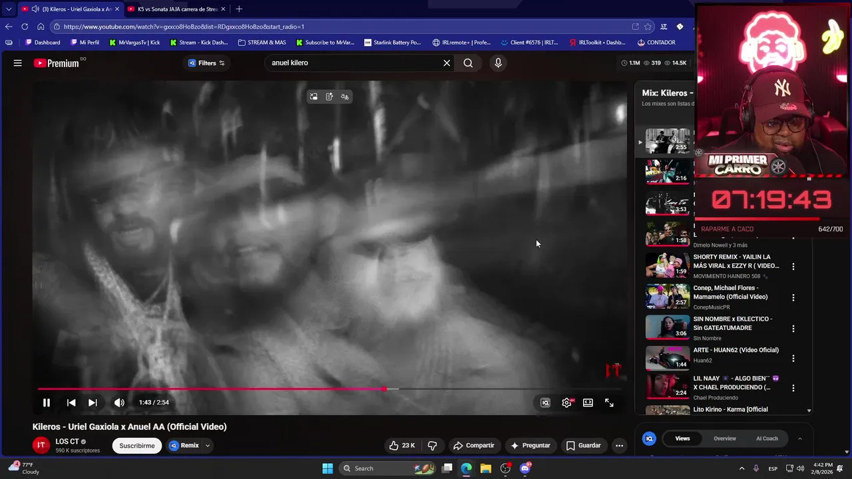Click the search magnifier button
852x479 pixels.
(469, 63)
